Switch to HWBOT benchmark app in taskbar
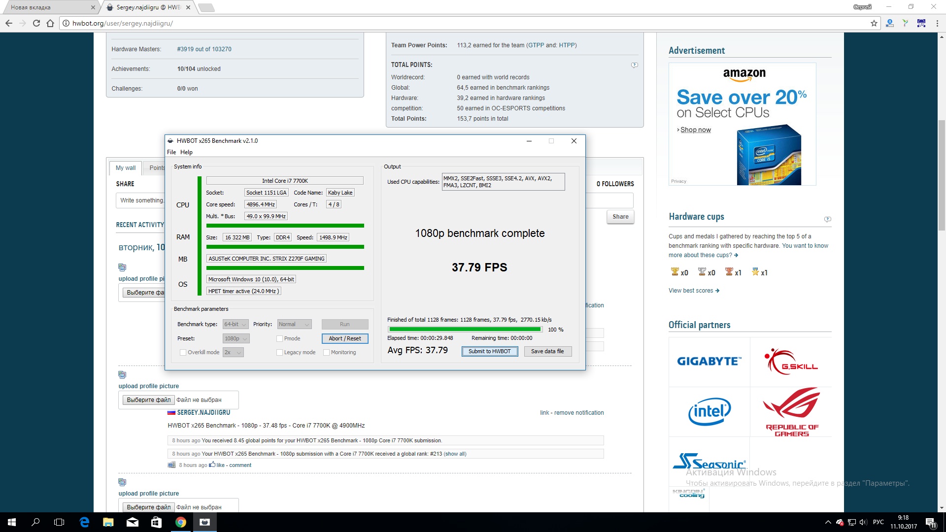946x532 pixels. click(x=204, y=522)
